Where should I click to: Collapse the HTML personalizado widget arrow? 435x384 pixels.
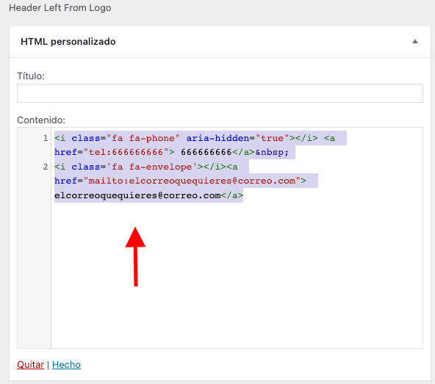[415, 42]
